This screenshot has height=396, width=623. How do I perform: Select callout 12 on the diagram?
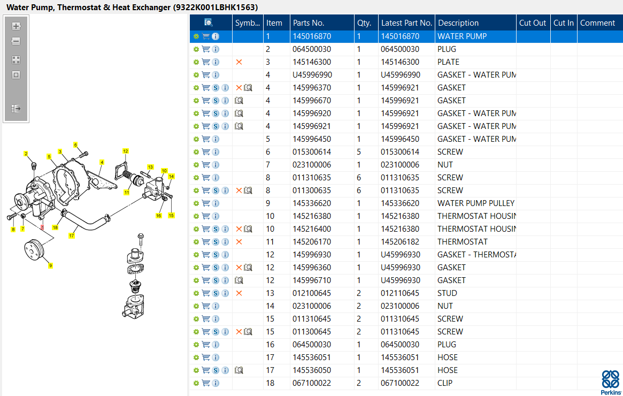126,151
